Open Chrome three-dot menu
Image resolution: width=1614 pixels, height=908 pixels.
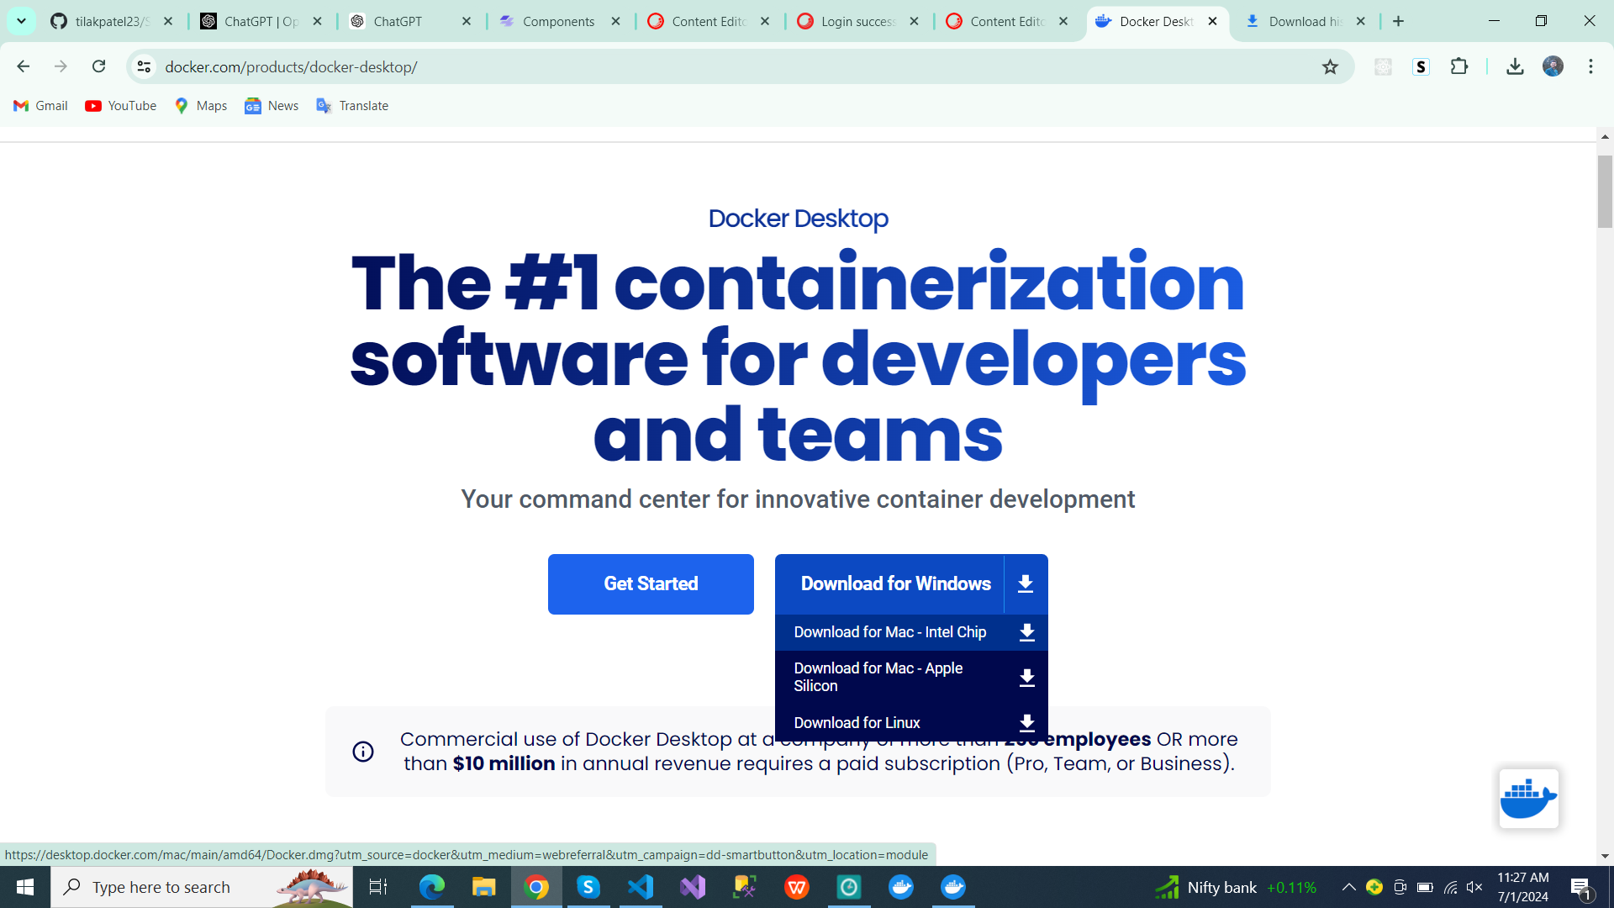click(x=1590, y=67)
